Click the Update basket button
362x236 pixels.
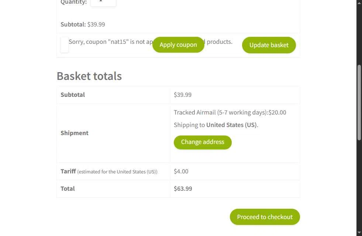coord(269,45)
